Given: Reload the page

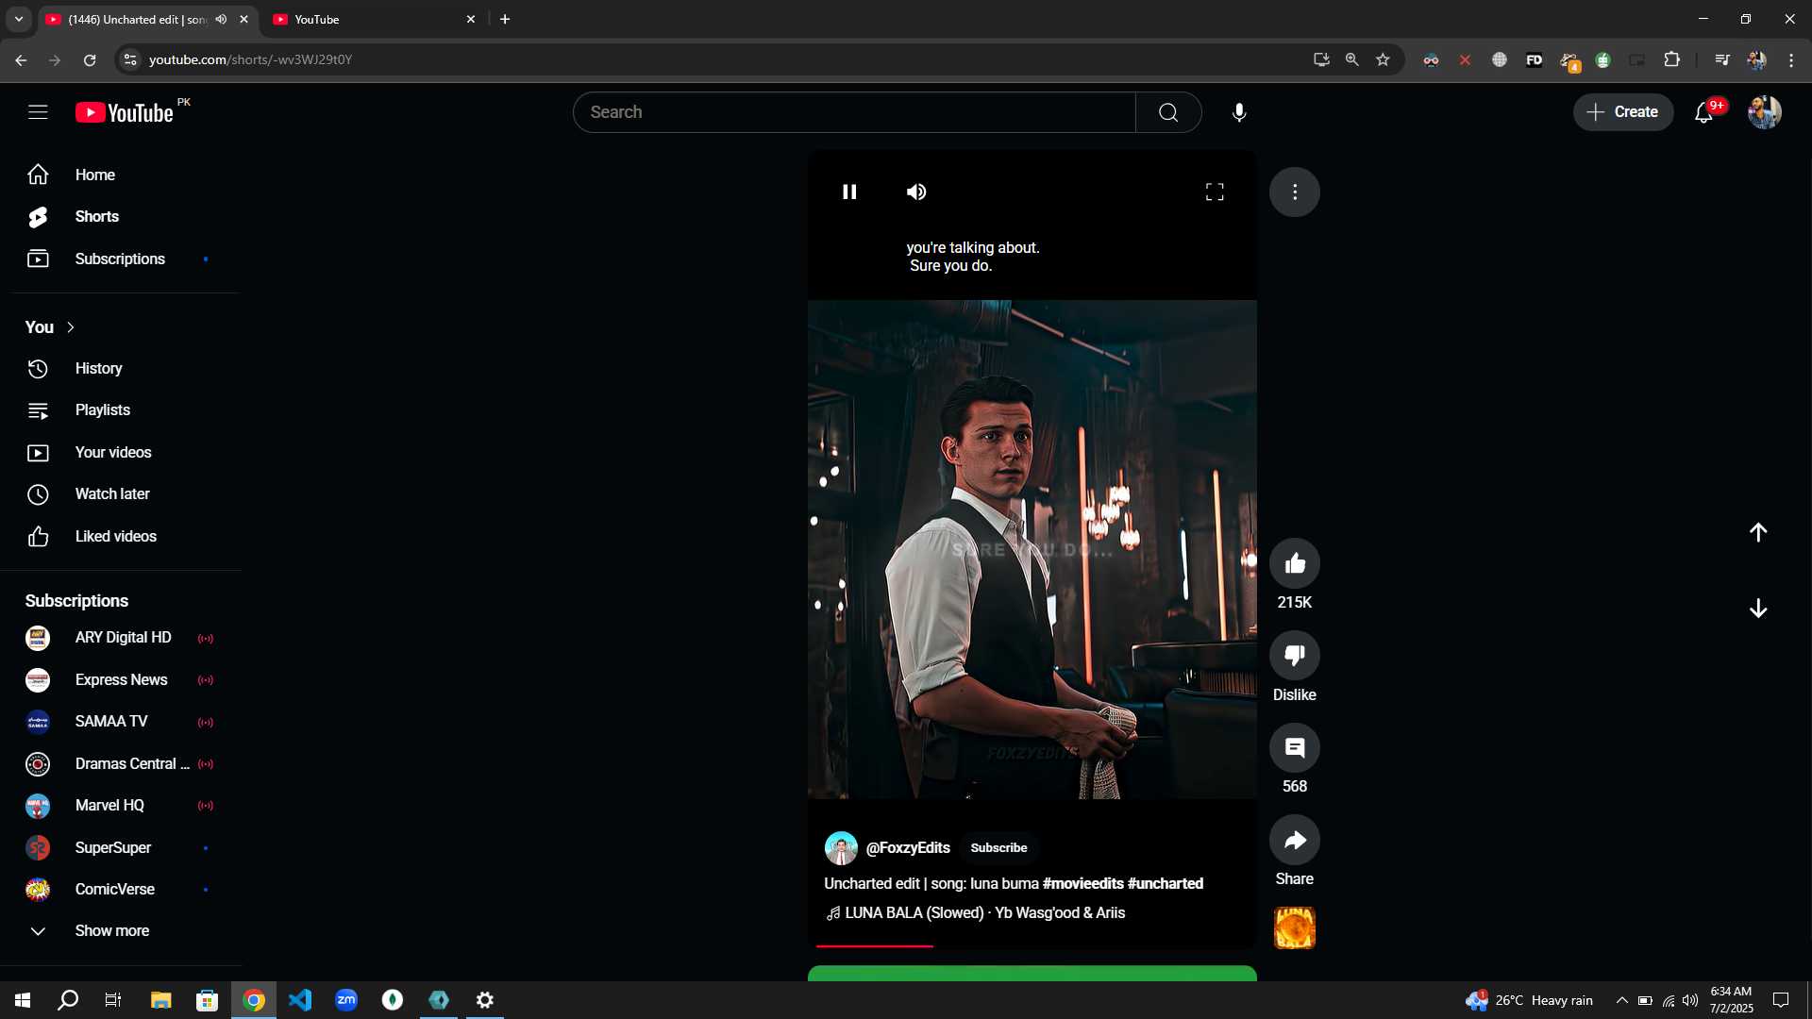Looking at the screenshot, I should (90, 59).
